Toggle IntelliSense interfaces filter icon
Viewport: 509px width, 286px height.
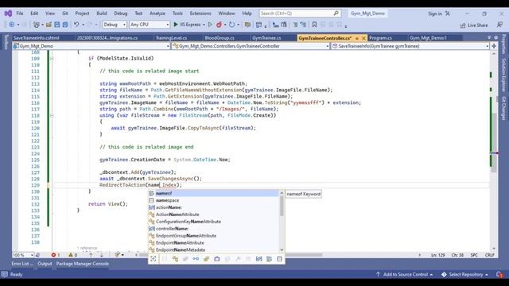tap(196, 259)
